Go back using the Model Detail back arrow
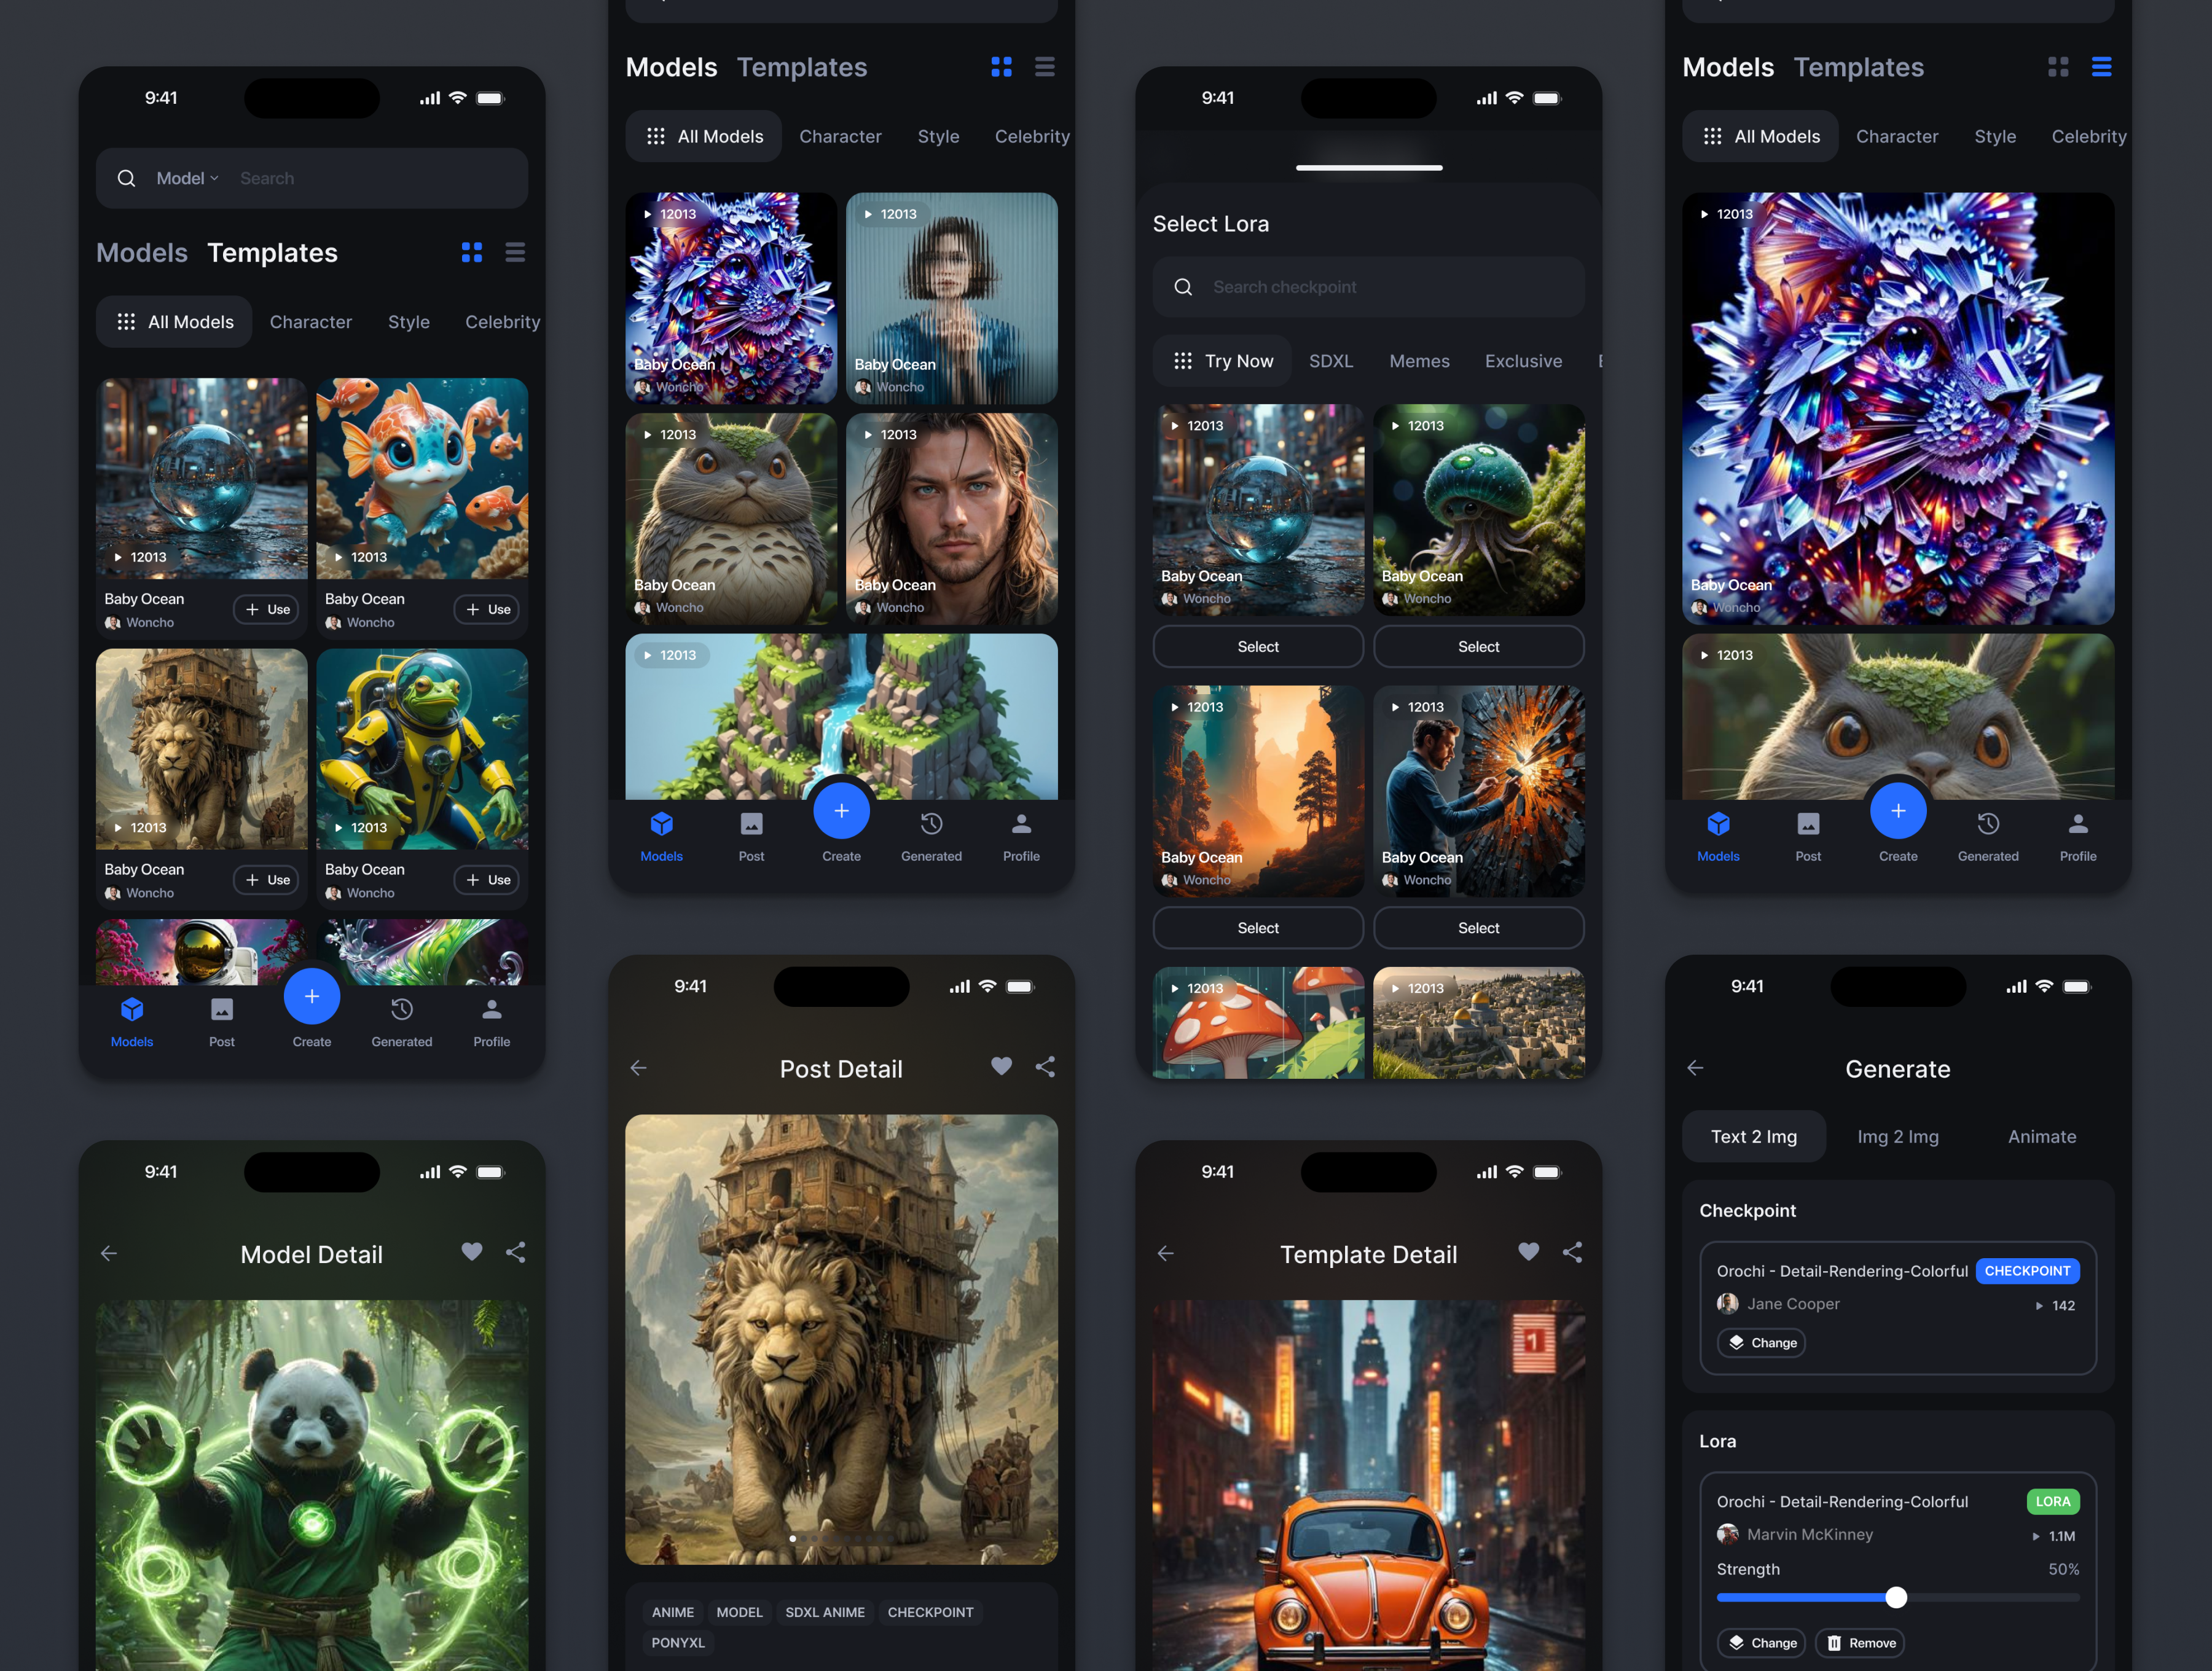This screenshot has width=2212, height=1671. click(x=109, y=1252)
